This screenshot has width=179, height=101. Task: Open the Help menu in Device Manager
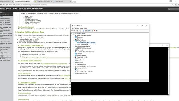pos(86,28)
